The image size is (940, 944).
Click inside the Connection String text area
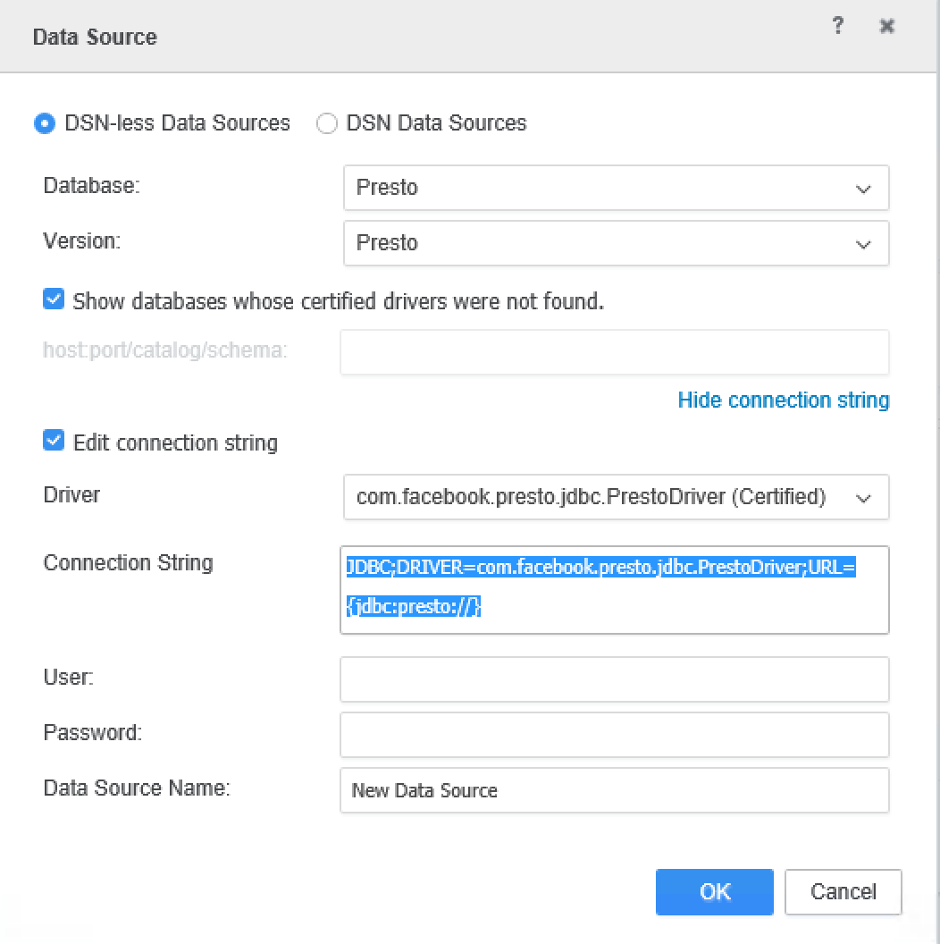(614, 590)
